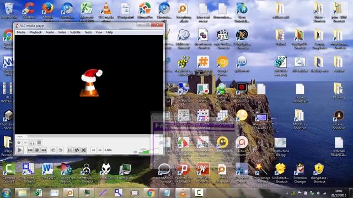Stop playback in VLC
Screen dimensions: 353x198
37,150
